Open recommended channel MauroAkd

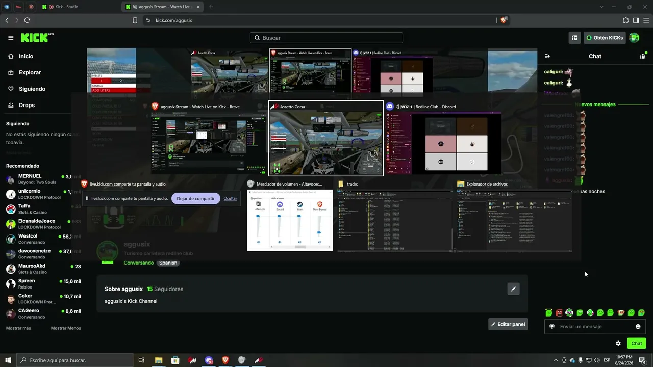pyautogui.click(x=43, y=269)
